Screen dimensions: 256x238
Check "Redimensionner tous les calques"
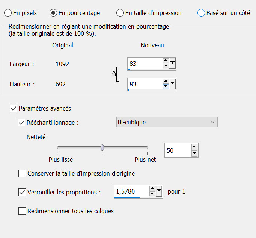(22, 211)
